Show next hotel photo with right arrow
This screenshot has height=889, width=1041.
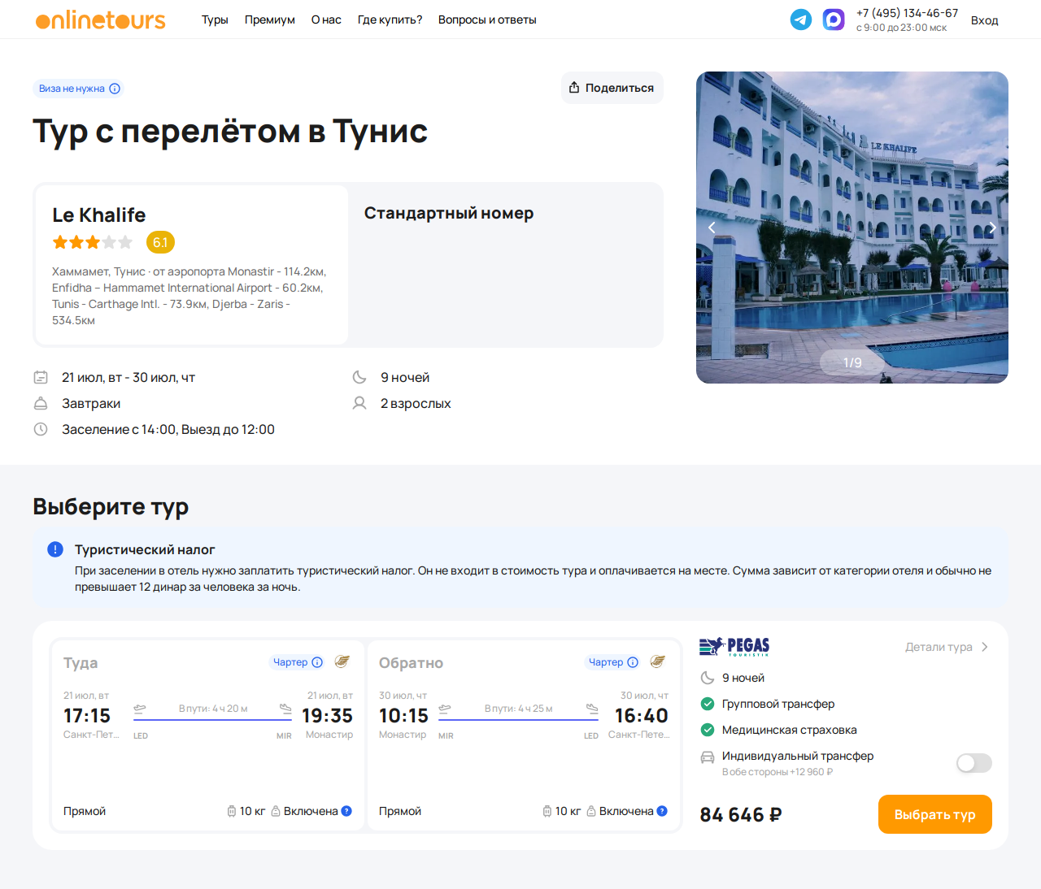992,228
